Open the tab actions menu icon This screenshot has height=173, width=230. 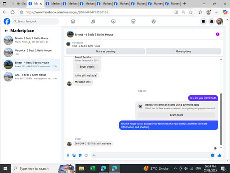pyautogui.click(x=5, y=4)
